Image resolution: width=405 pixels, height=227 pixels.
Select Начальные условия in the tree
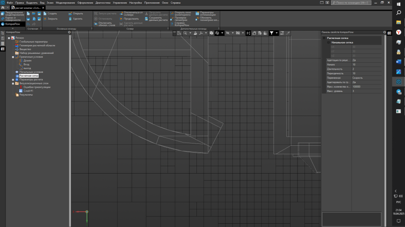tap(31, 72)
